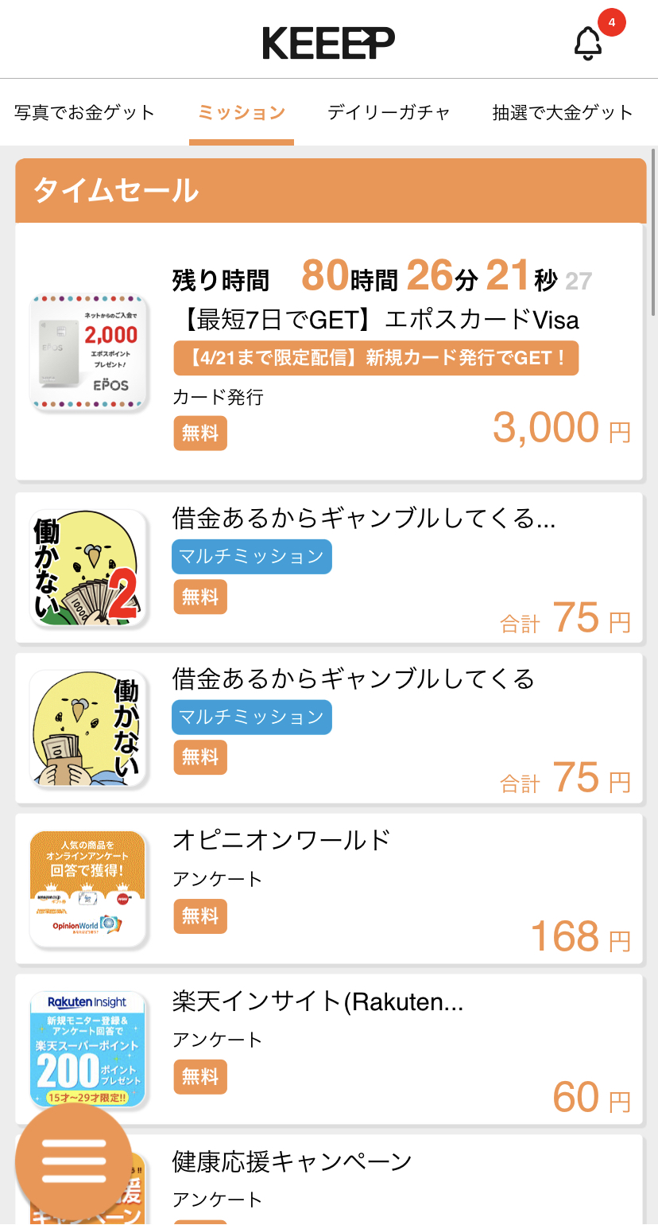
Task: Tap the KEEEP logo
Action: click(x=328, y=43)
